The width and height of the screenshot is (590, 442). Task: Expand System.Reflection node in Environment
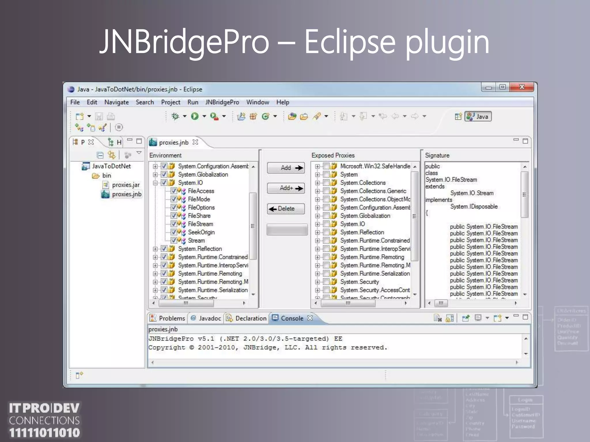pyautogui.click(x=155, y=249)
